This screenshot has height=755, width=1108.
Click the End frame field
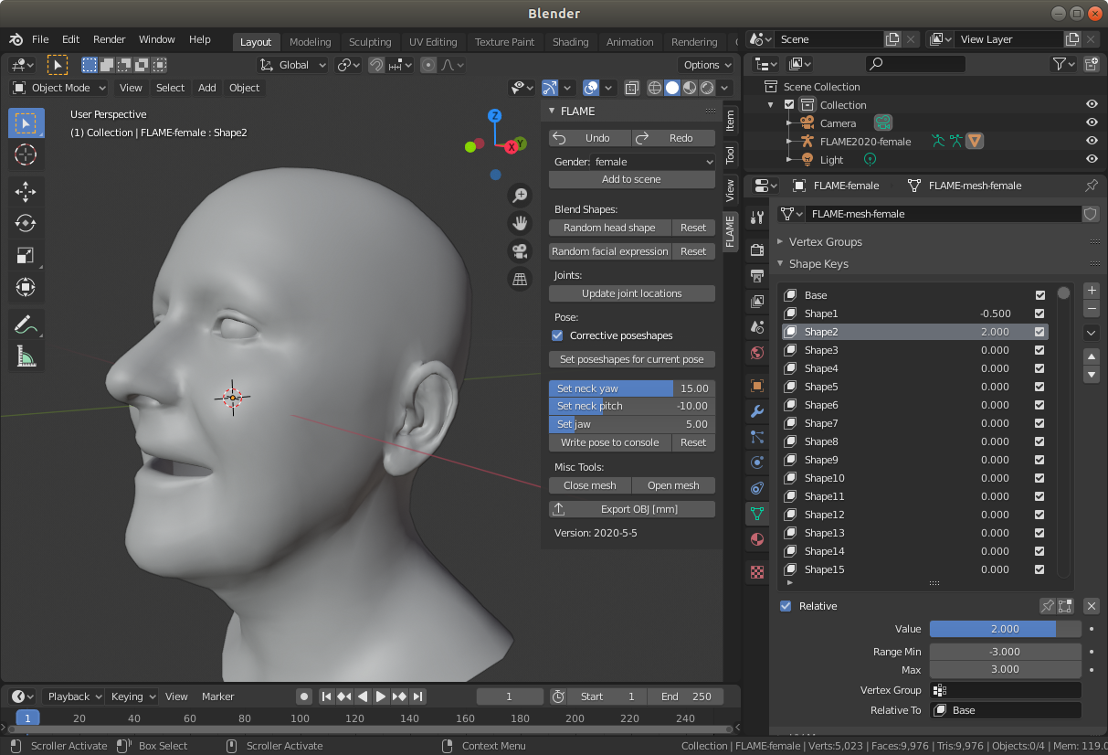tap(685, 697)
